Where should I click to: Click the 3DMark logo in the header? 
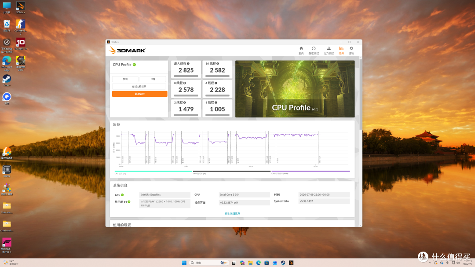[x=127, y=50]
